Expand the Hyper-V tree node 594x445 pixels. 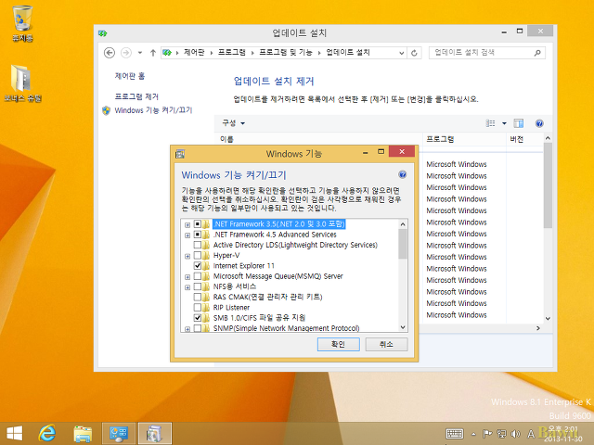187,256
